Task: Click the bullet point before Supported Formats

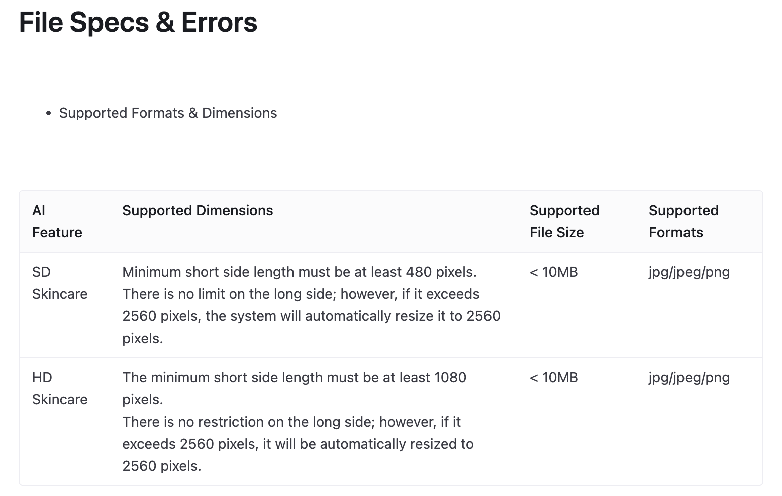Action: 49,114
